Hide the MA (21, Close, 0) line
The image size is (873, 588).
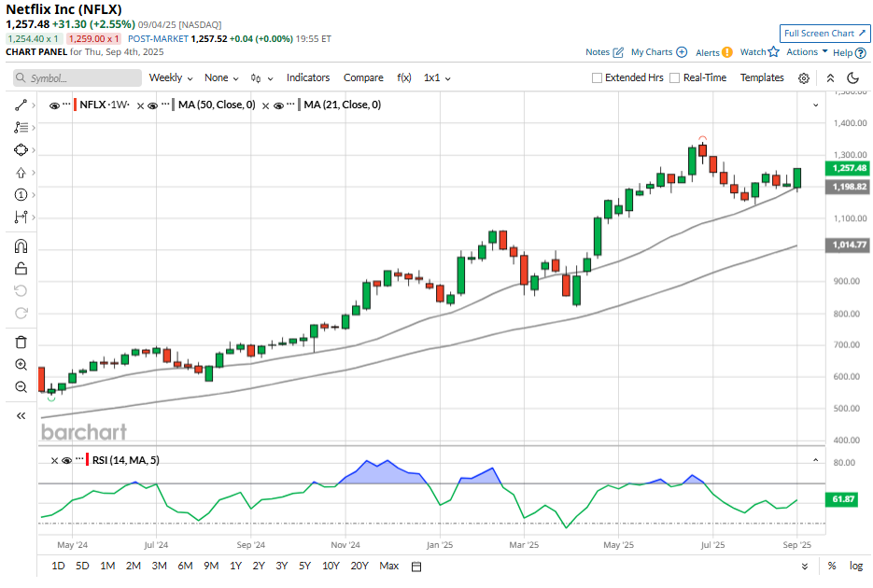[278, 105]
